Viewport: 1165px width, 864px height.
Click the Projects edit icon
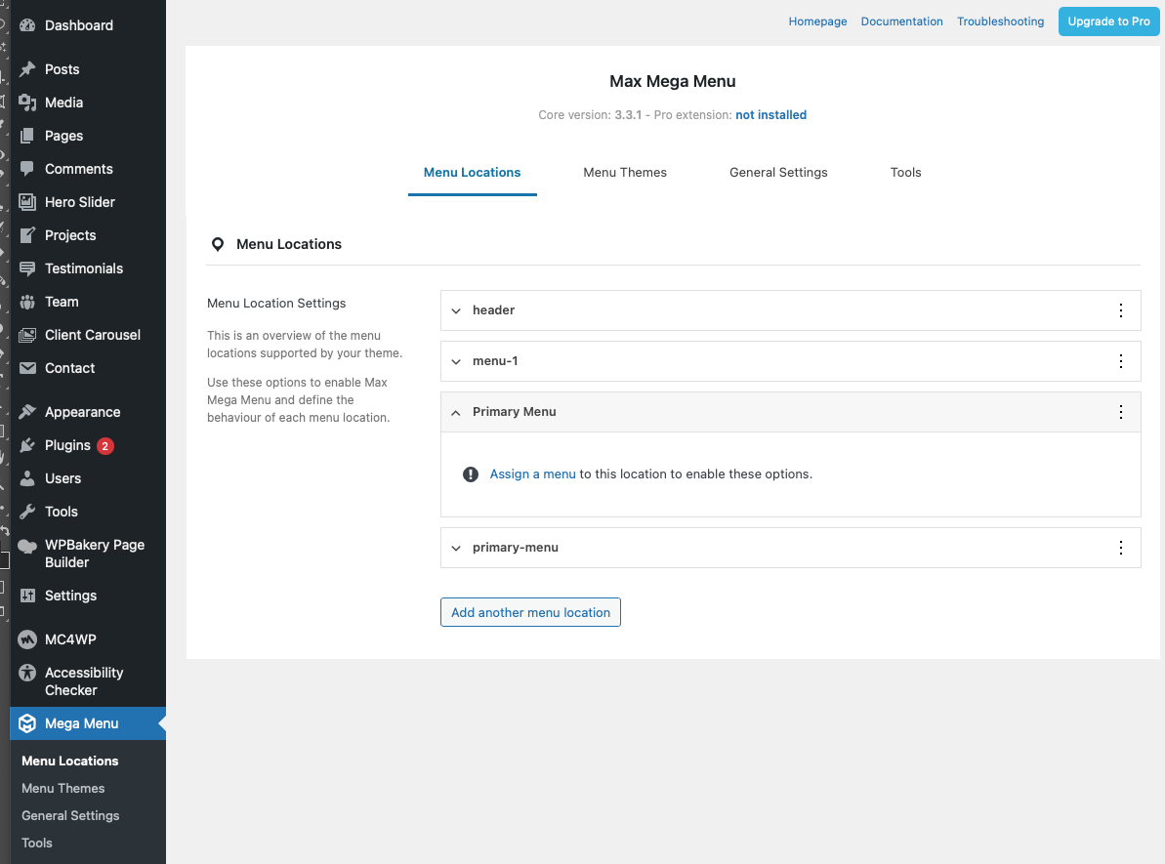pos(27,235)
